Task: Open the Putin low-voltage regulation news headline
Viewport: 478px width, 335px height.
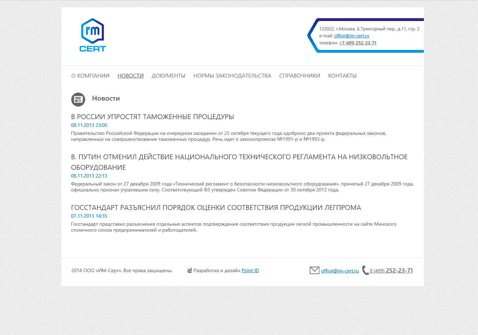Action: 239,157
